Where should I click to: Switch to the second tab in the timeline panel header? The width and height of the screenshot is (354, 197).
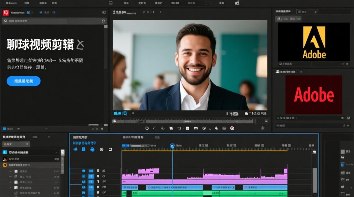click(133, 137)
